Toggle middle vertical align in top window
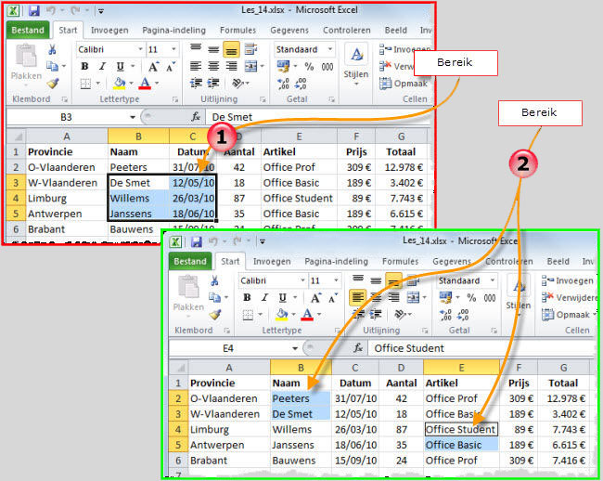Image resolution: width=603 pixels, height=481 pixels. click(x=213, y=49)
